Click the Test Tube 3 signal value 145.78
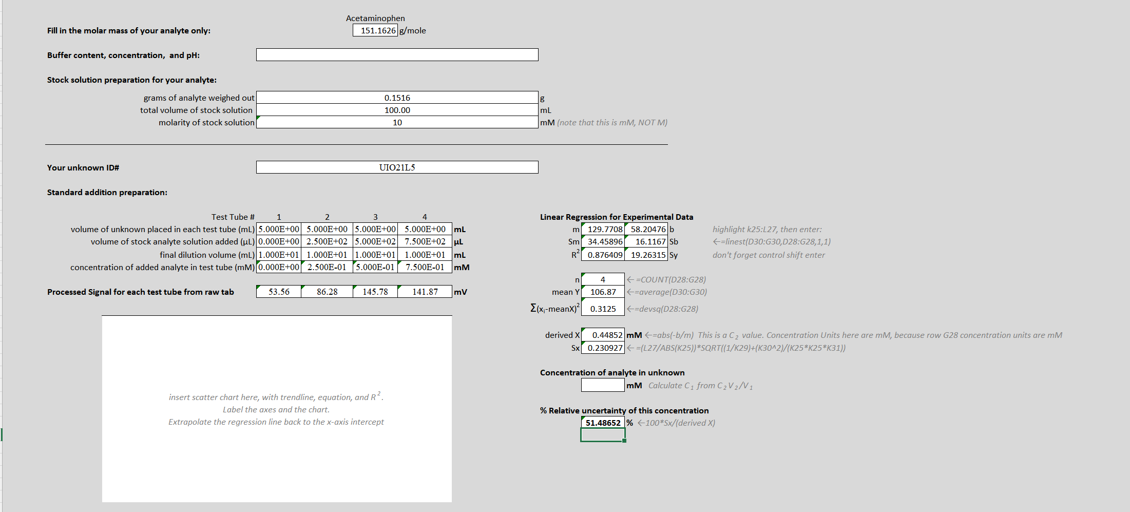This screenshot has height=512, width=1130. pyautogui.click(x=375, y=291)
